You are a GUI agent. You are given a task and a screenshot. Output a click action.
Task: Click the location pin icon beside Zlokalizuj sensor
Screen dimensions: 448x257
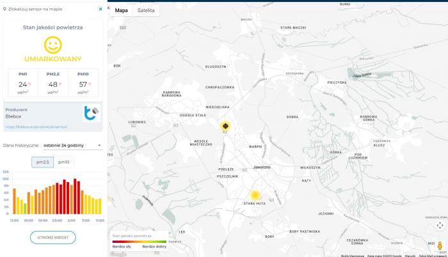coord(4,9)
